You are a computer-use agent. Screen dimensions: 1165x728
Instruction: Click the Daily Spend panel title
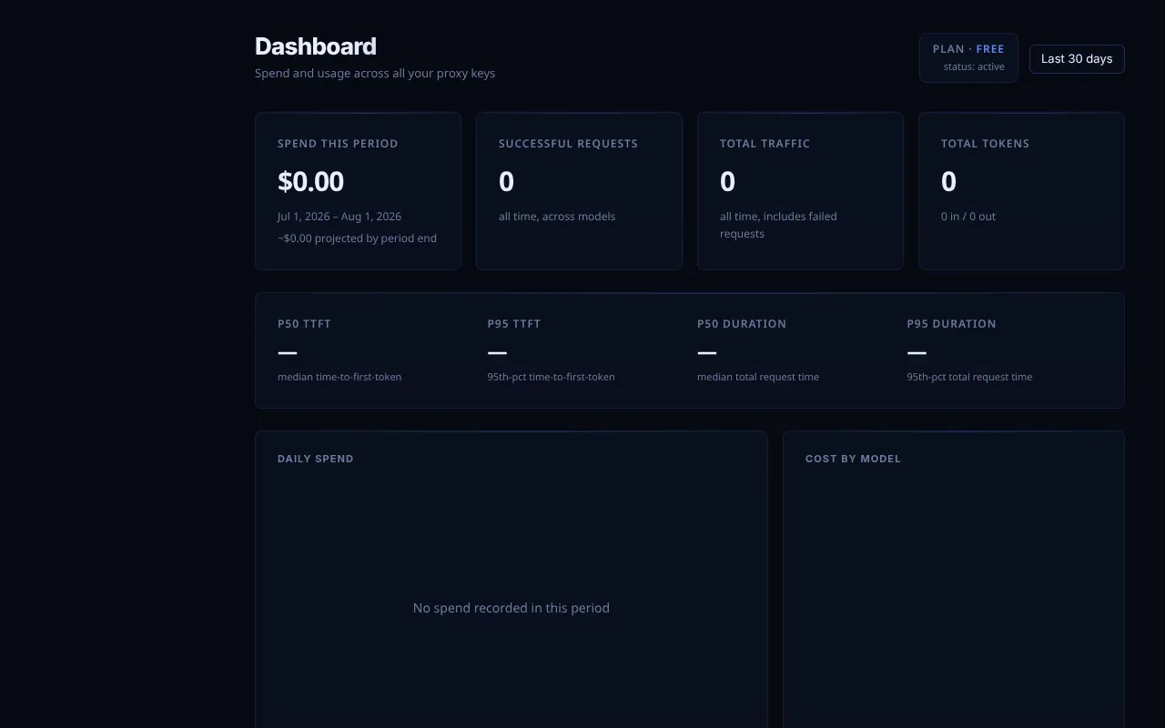tap(315, 459)
